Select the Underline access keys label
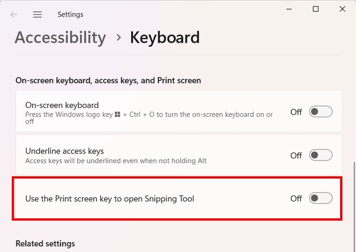This screenshot has width=356, height=252. point(65,151)
